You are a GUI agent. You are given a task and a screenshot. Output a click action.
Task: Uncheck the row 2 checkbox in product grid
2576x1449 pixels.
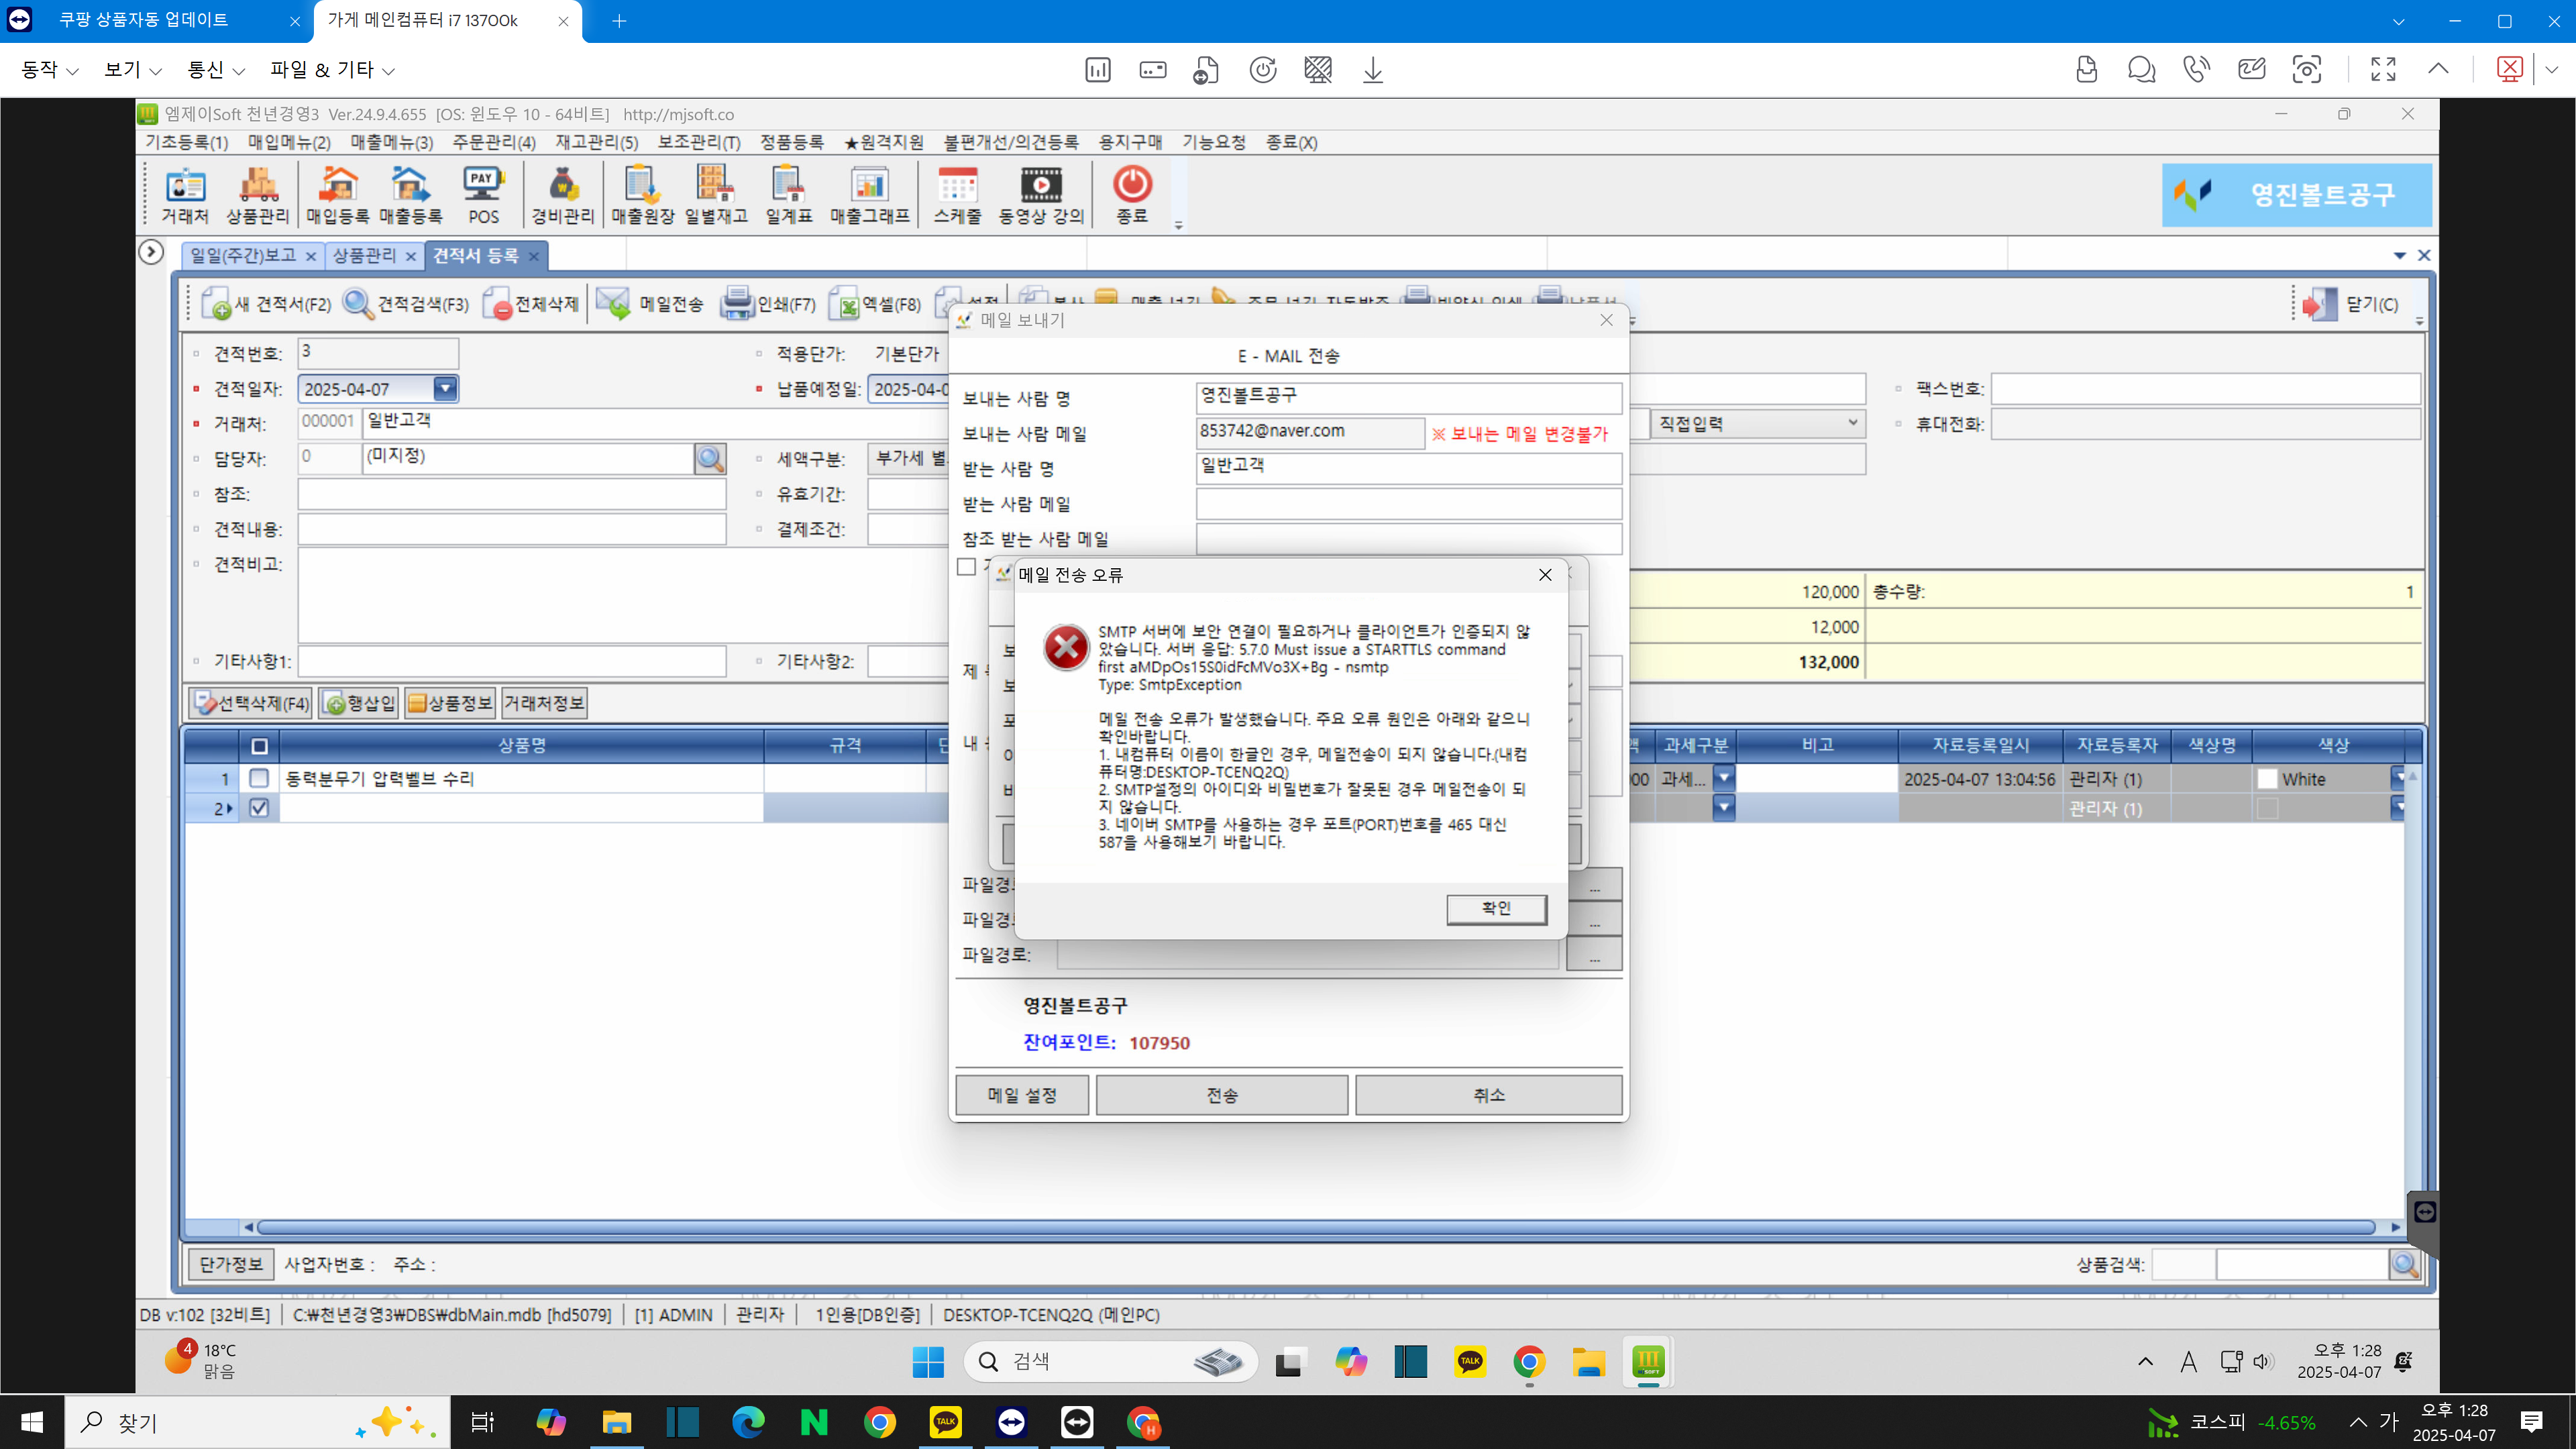coord(259,808)
